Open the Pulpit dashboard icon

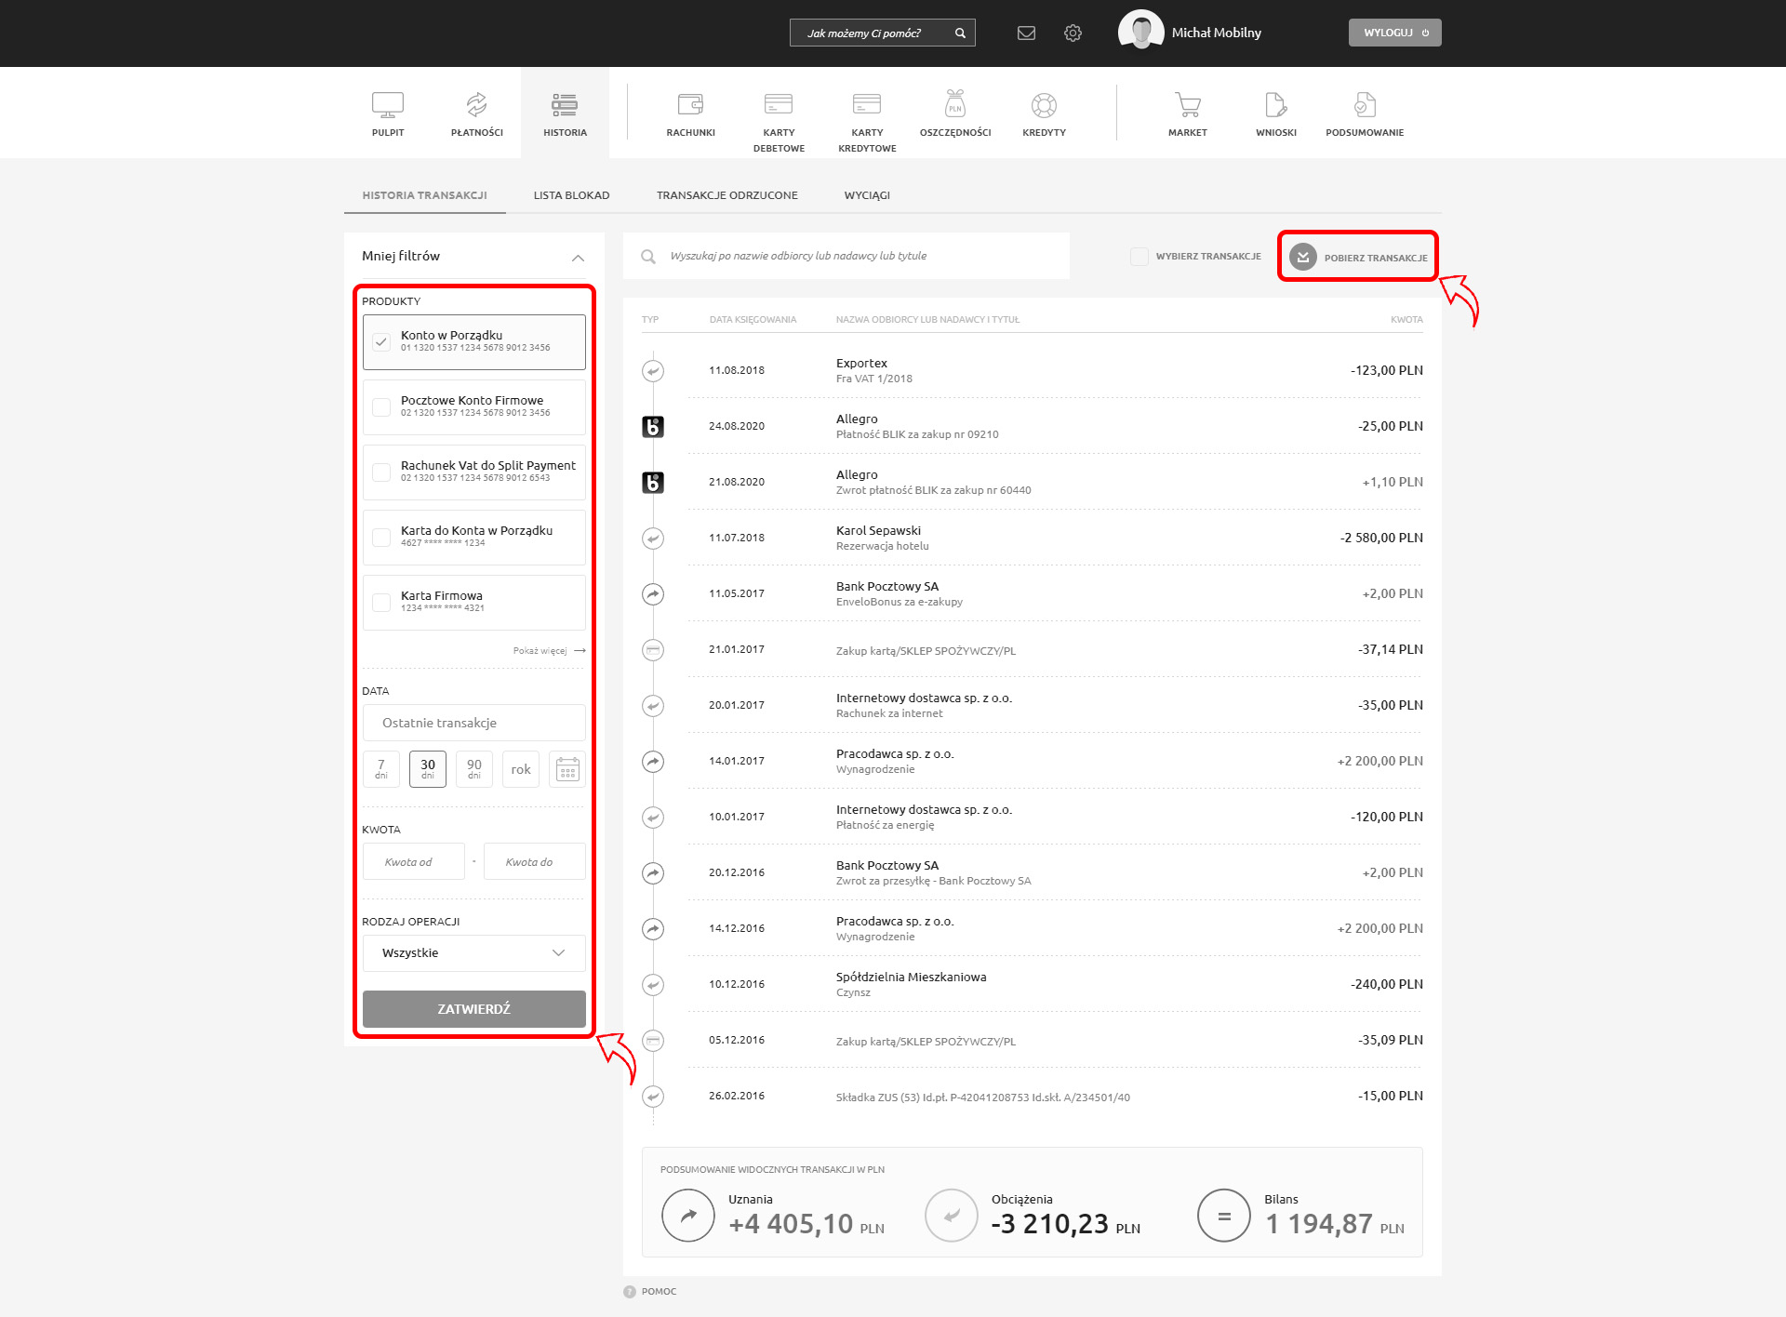coord(388,105)
